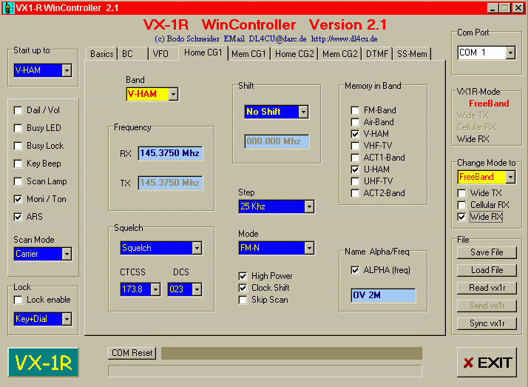Click the shift offset 000.000 Mhz field
This screenshot has height=387, width=528.
tap(277, 141)
